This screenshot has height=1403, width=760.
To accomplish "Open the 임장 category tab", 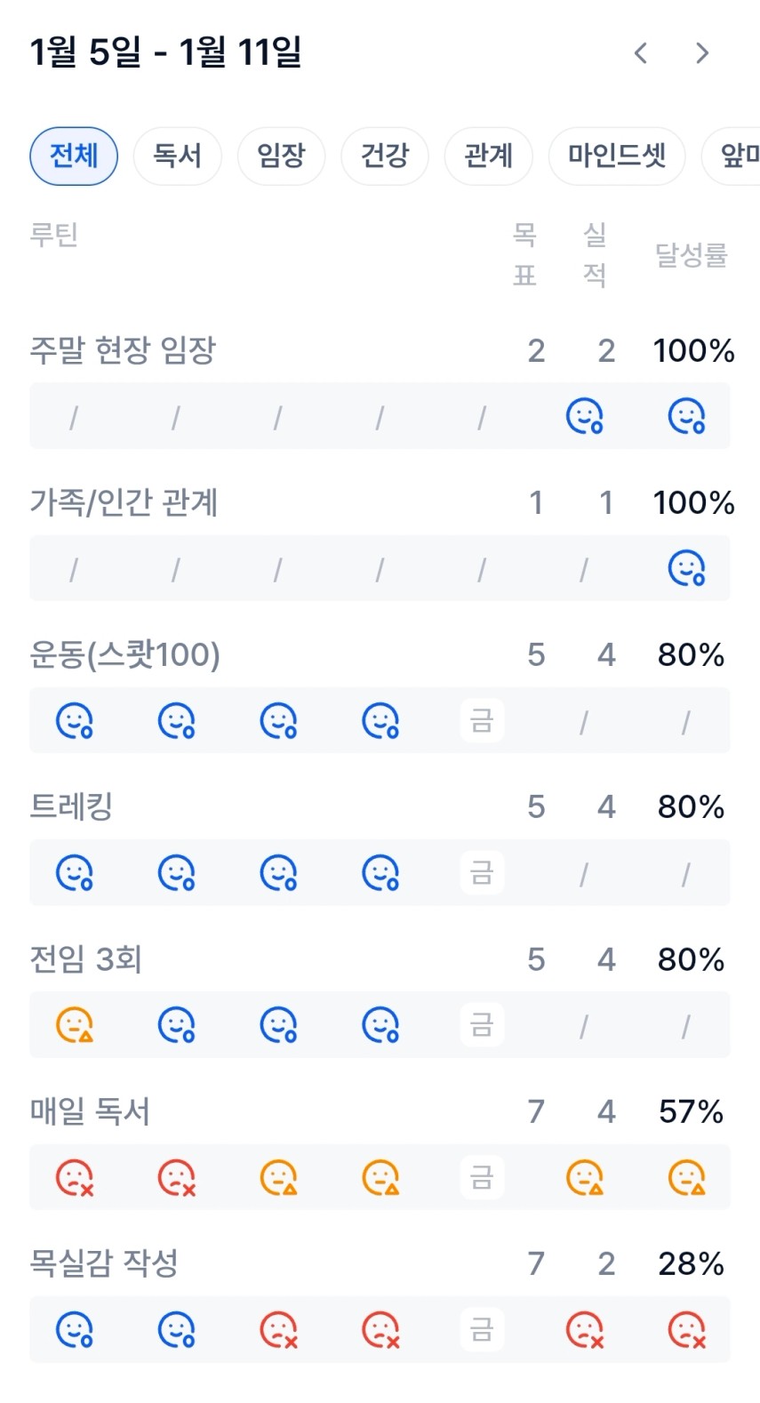I will click(281, 156).
